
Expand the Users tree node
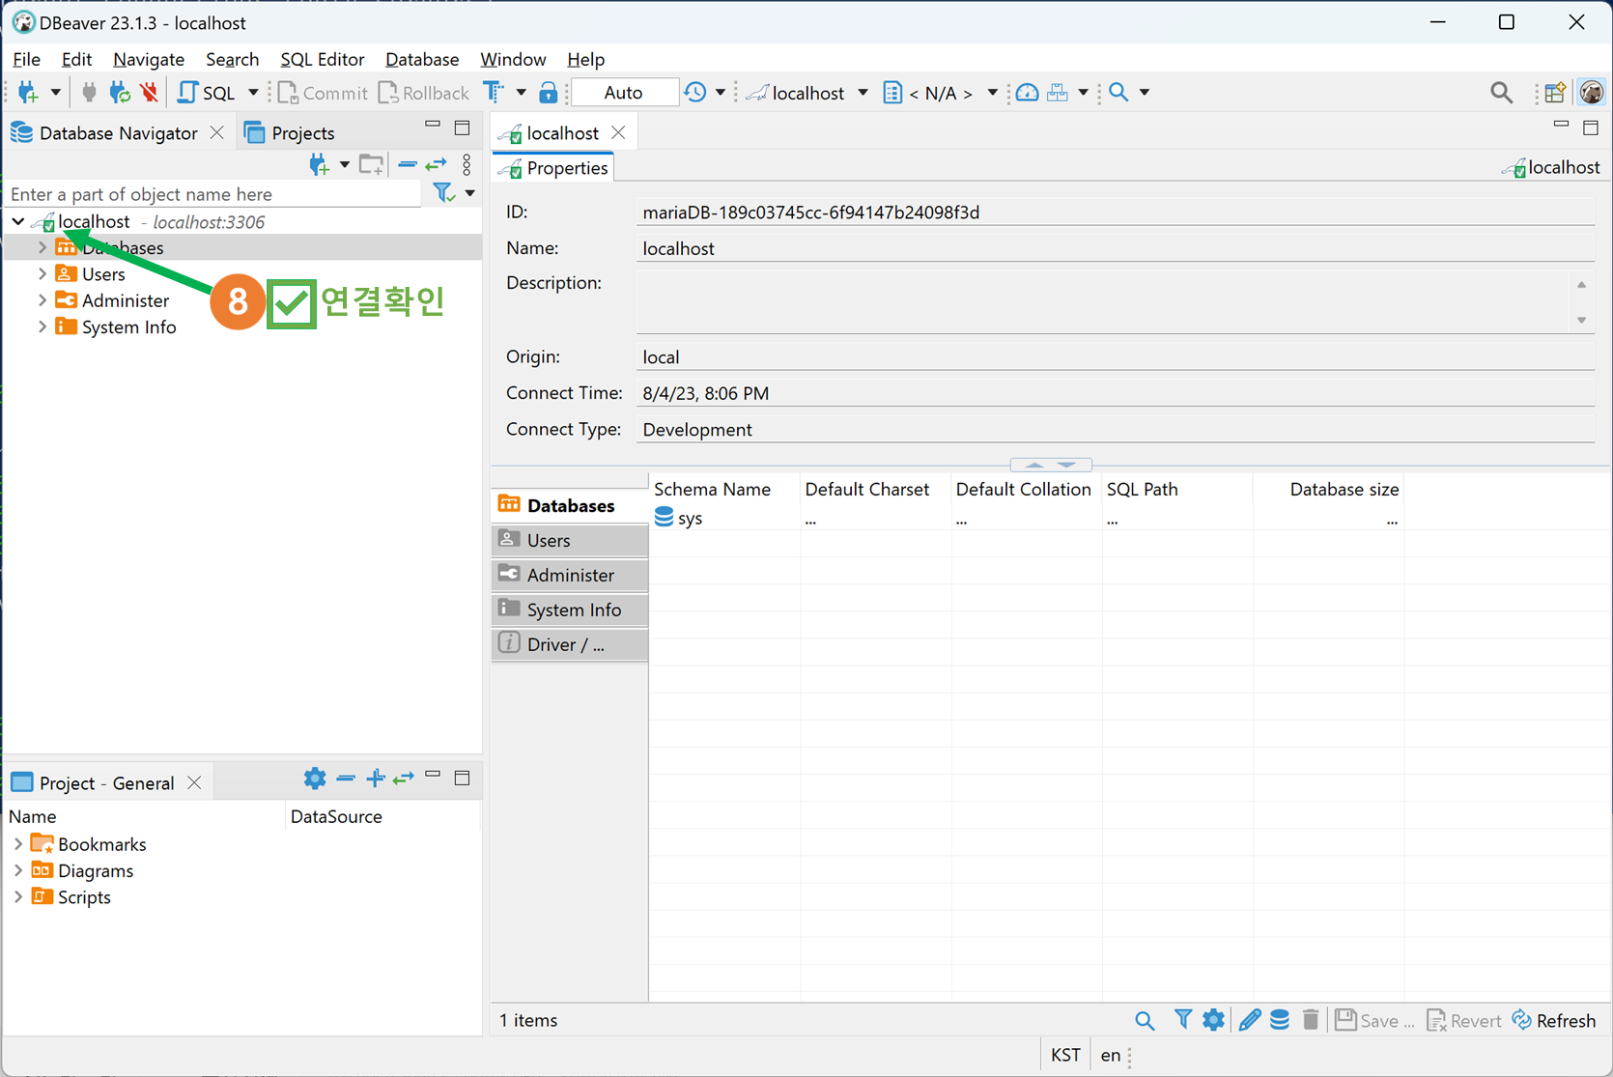point(42,273)
